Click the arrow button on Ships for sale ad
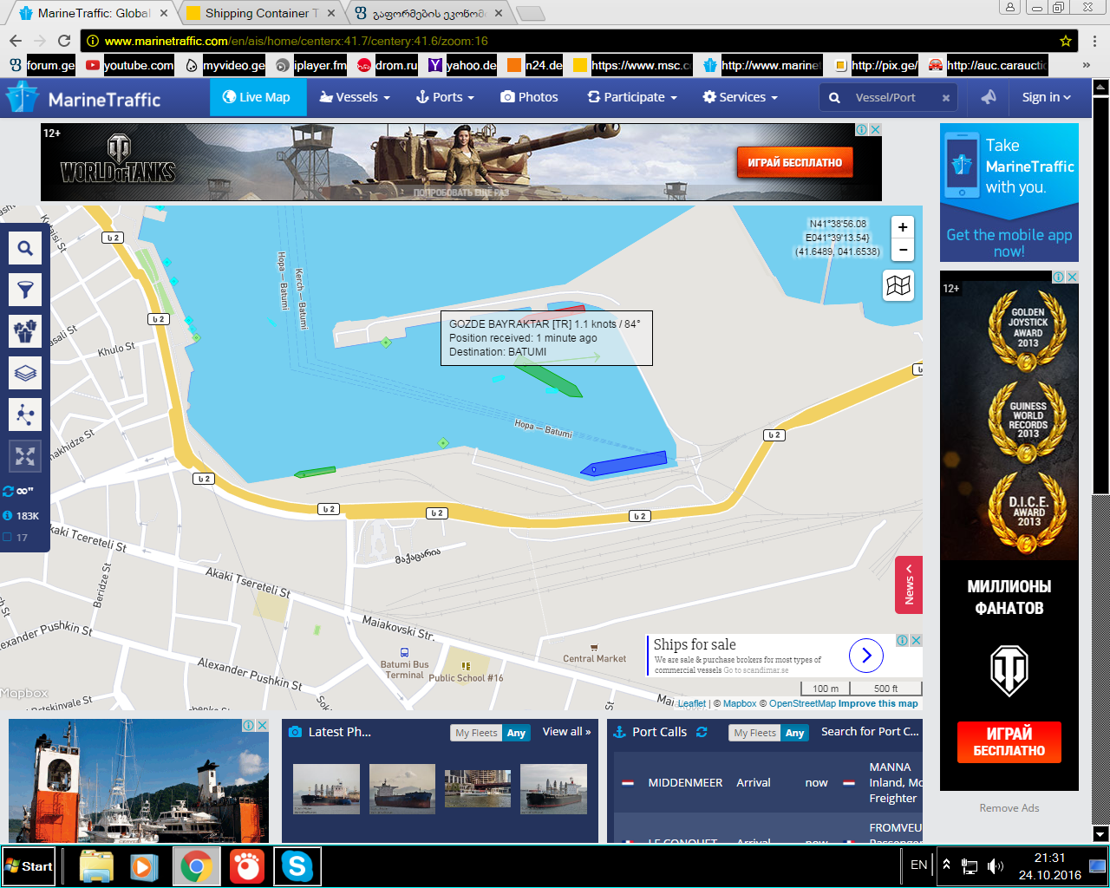The height and width of the screenshot is (888, 1110). tap(866, 656)
